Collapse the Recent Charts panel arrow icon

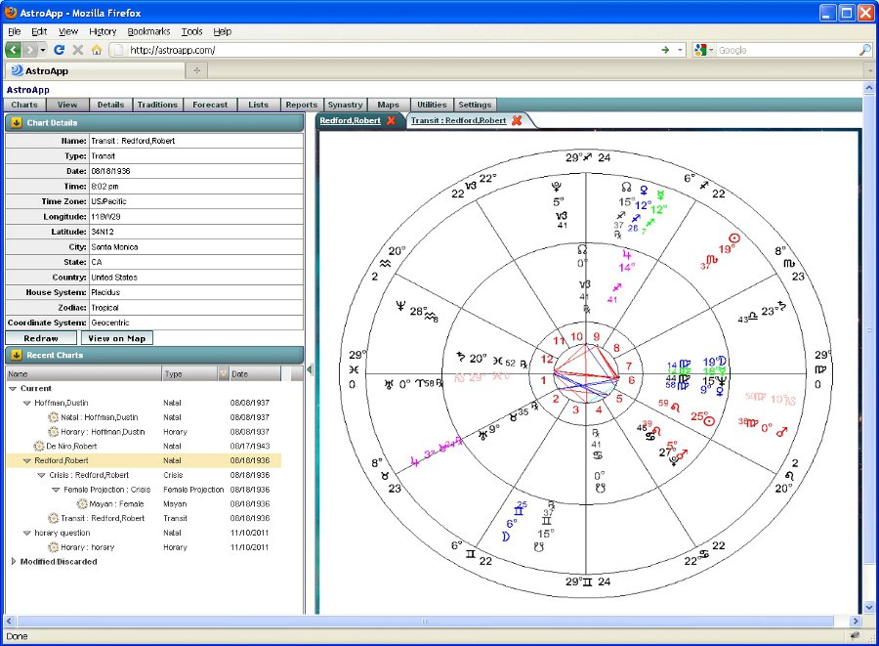(16, 355)
